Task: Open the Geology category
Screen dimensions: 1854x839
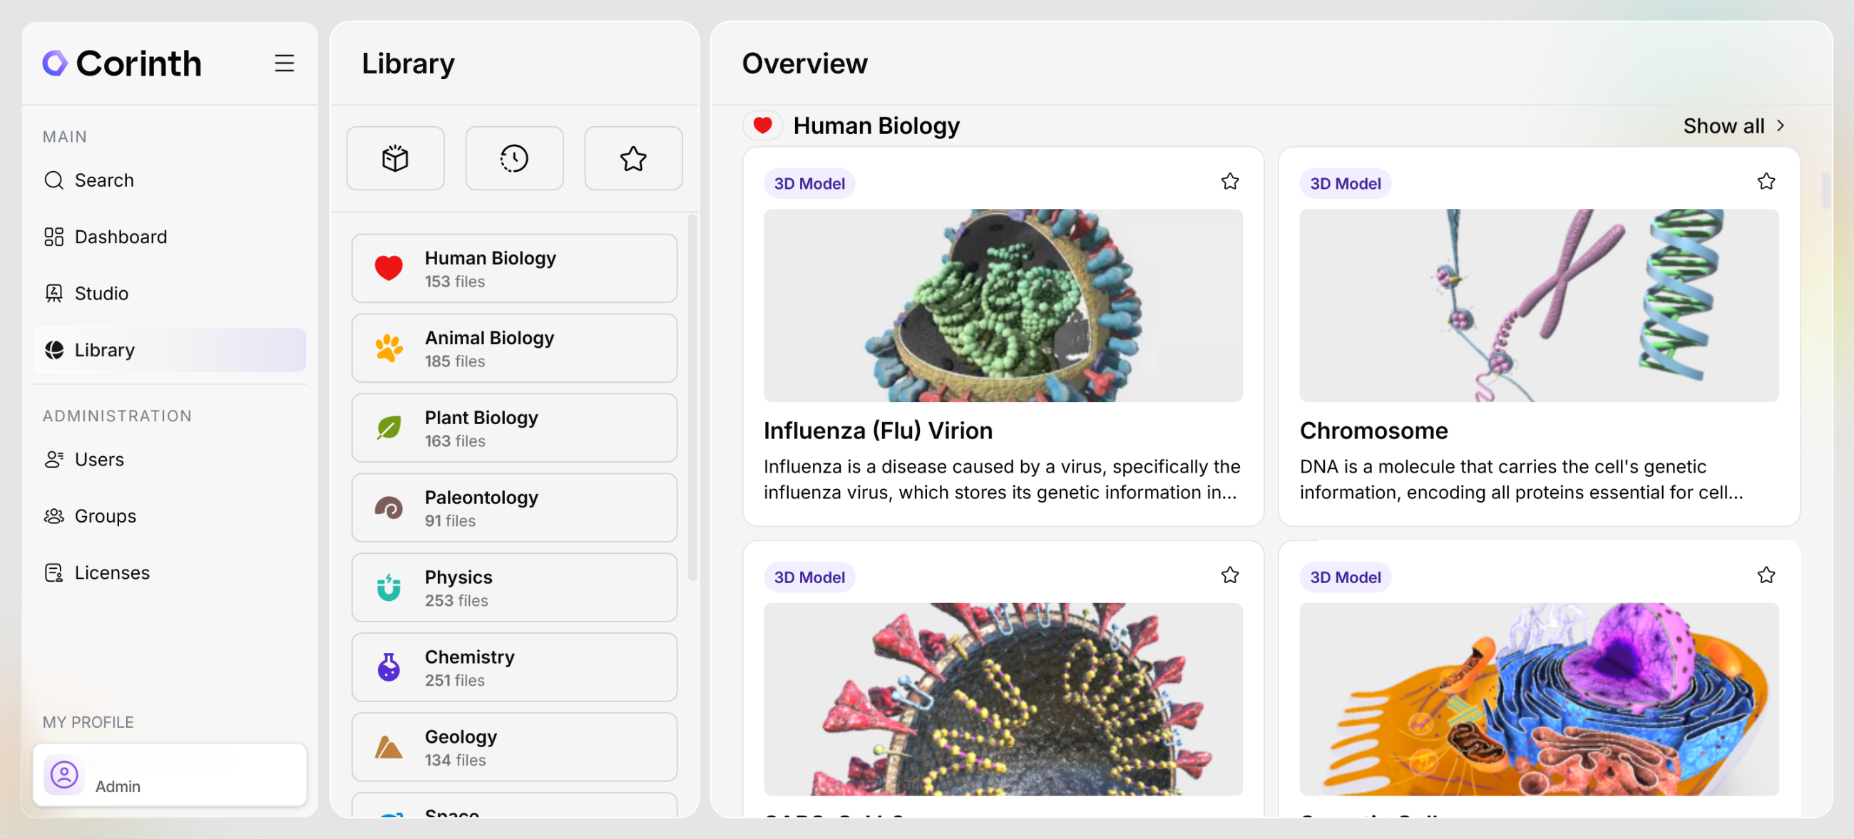Action: [514, 747]
